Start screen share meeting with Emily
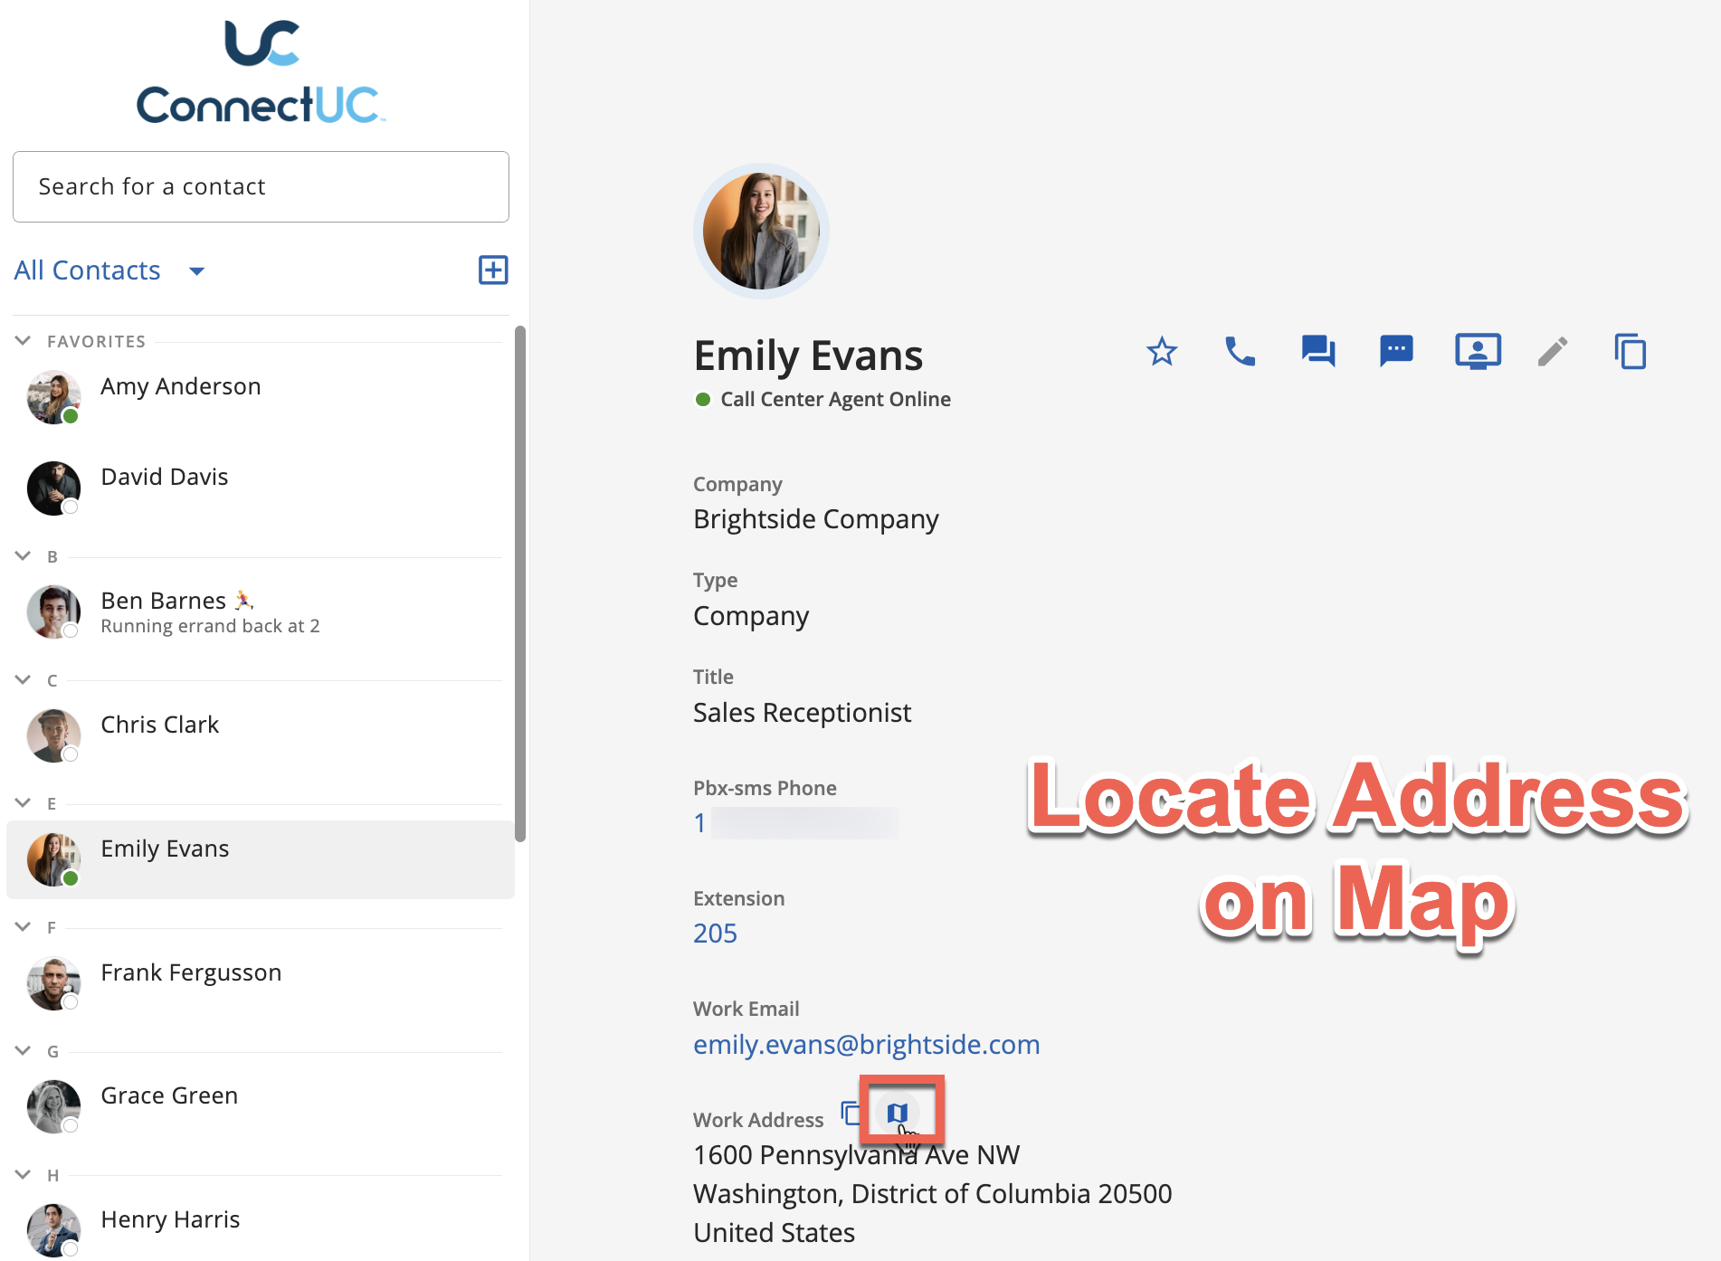This screenshot has height=1261, width=1721. (x=1478, y=352)
